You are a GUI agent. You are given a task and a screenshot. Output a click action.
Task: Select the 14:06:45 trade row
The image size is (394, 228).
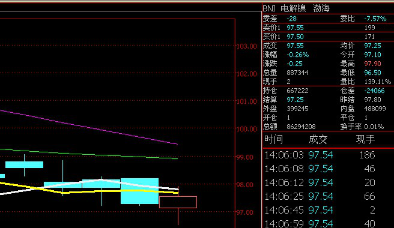coord(328,210)
